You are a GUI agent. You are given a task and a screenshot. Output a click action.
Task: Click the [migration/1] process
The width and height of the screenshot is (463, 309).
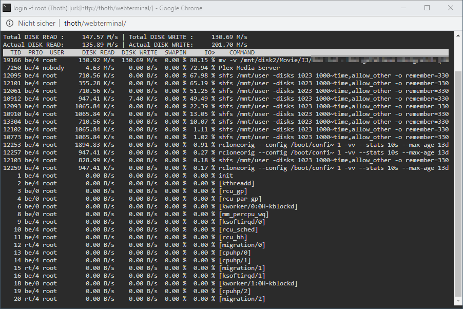point(242,268)
